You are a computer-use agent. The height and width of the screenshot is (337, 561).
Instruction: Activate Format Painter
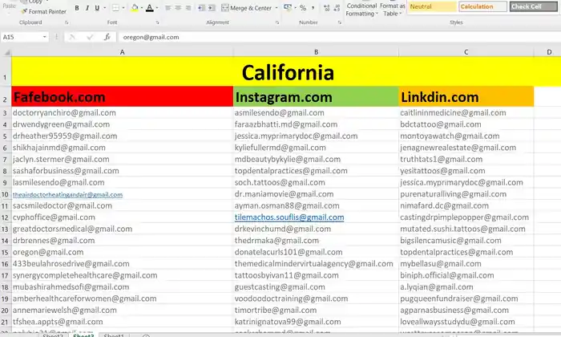[43, 11]
